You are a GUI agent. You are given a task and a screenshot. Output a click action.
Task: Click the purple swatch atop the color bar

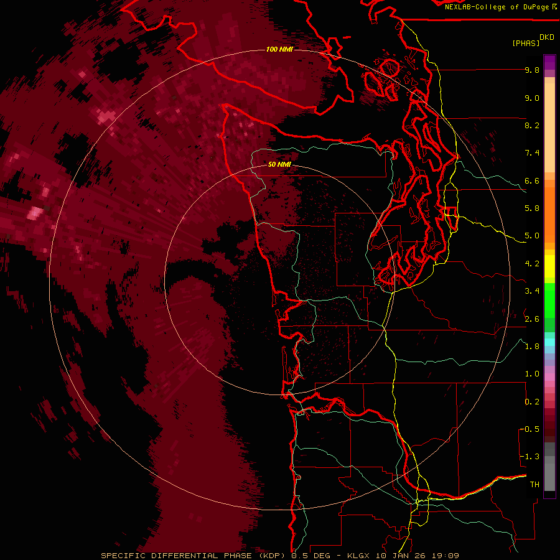click(549, 62)
